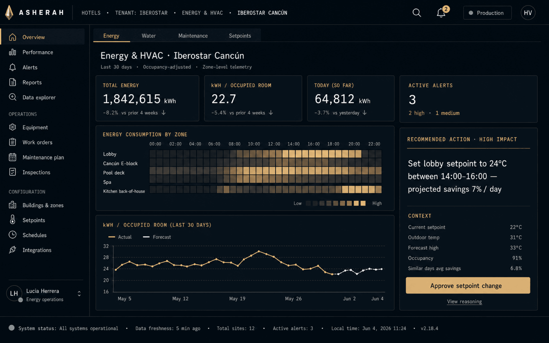
Task: Approve setpoint change button
Action: [x=468, y=285]
